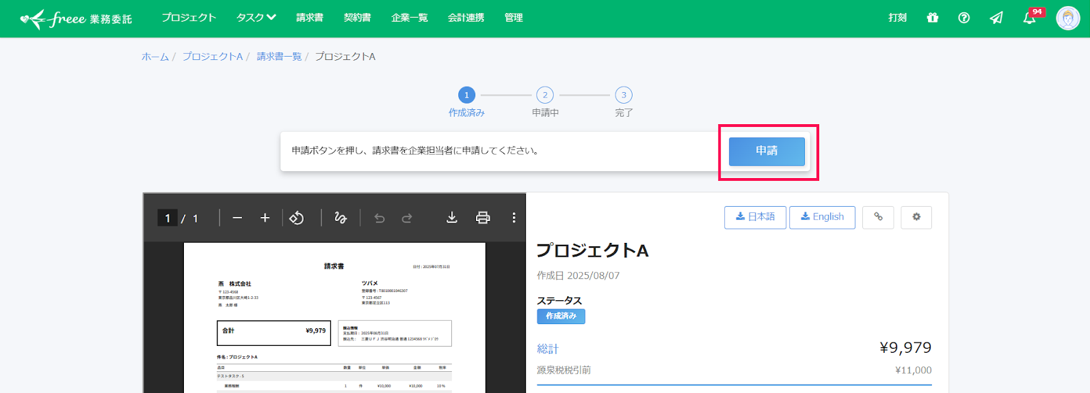
Task: Download the 日本語 invoice
Action: (x=755, y=217)
